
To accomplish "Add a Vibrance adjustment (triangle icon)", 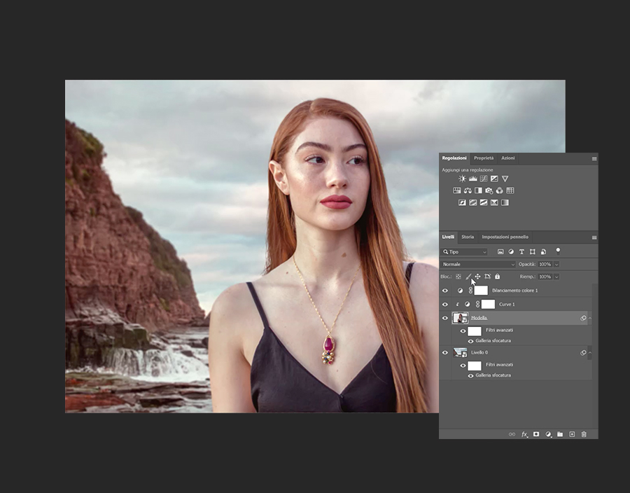I will (505, 179).
